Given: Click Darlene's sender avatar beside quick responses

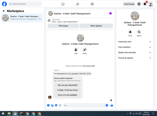Looking at the screenshot, I should [x=50, y=97].
